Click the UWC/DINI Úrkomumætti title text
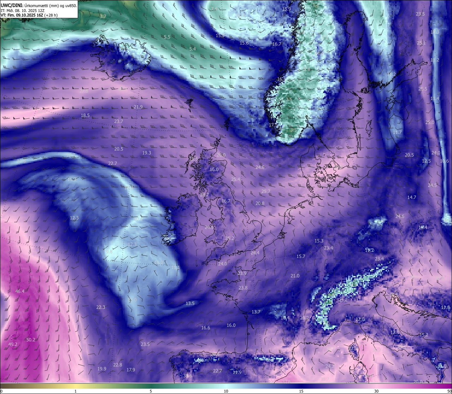452x394 pixels. tap(39, 5)
